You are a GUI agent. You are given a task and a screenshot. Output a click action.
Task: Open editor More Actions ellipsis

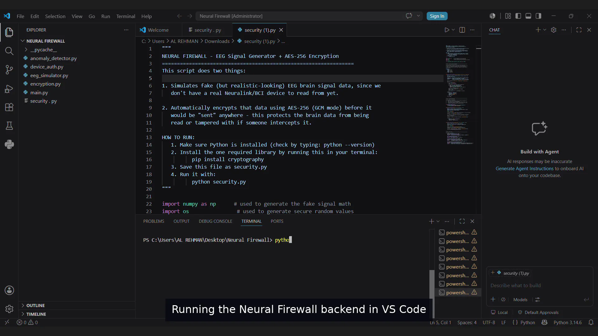click(x=472, y=30)
